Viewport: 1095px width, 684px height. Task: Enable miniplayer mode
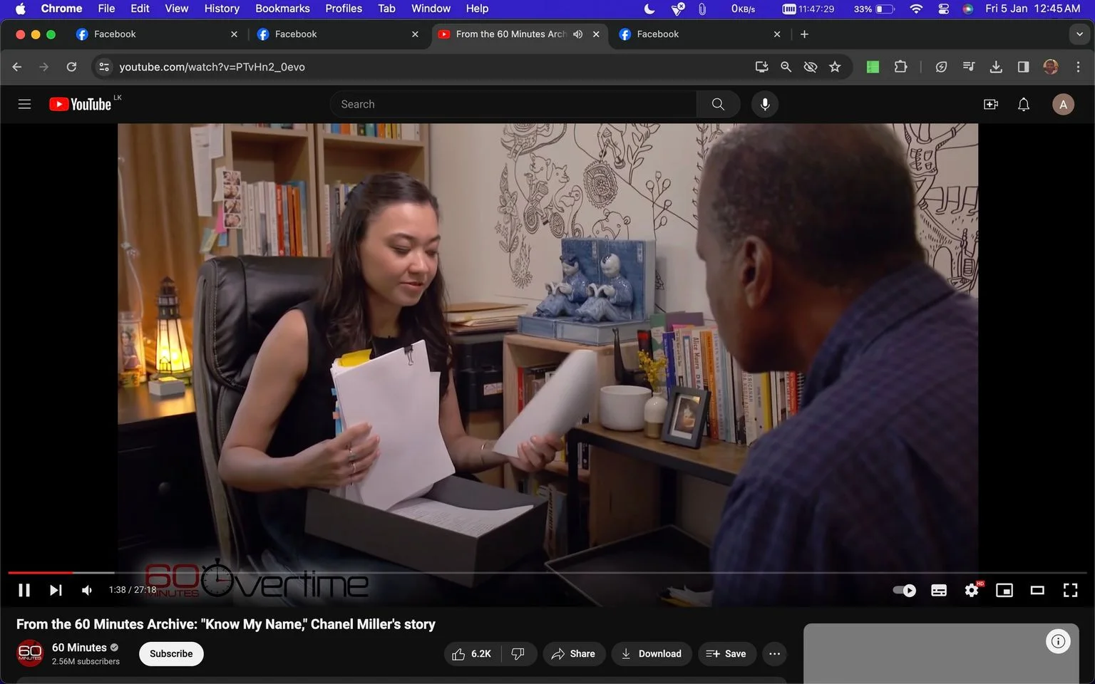pos(1004,590)
